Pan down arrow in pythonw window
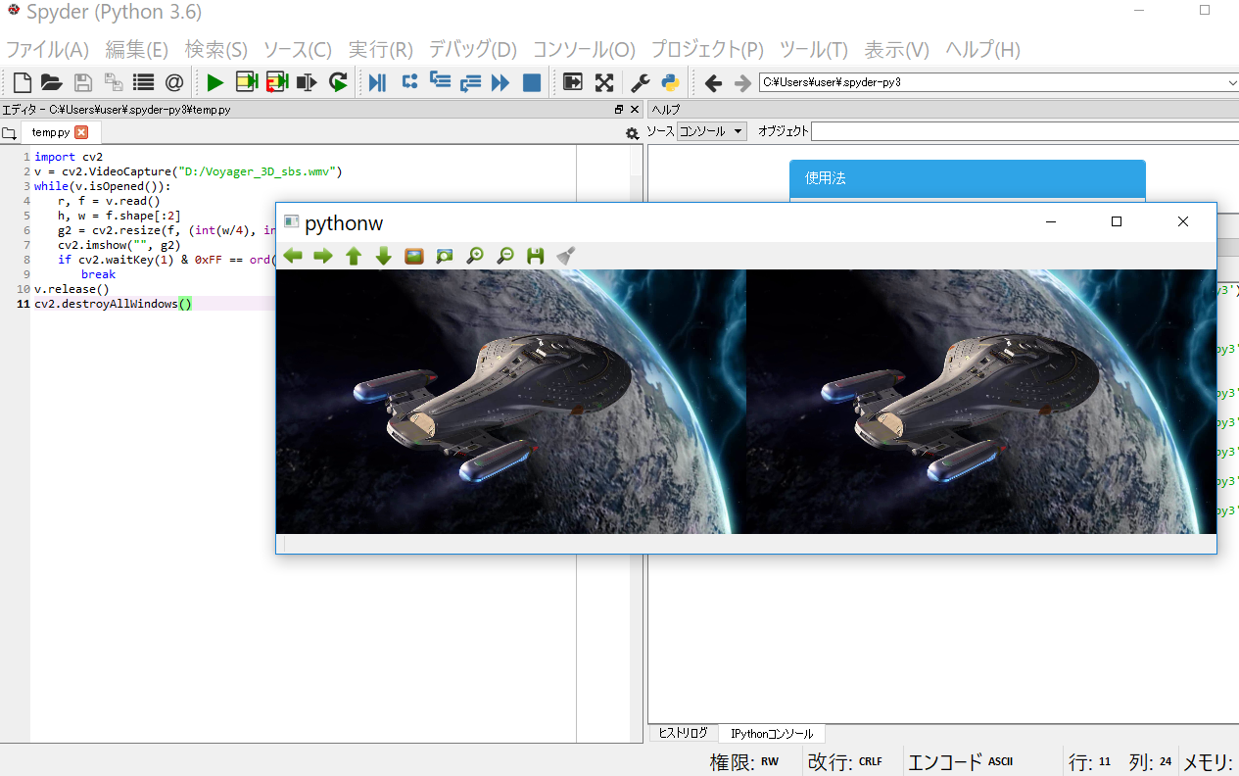The height and width of the screenshot is (776, 1239). [384, 256]
